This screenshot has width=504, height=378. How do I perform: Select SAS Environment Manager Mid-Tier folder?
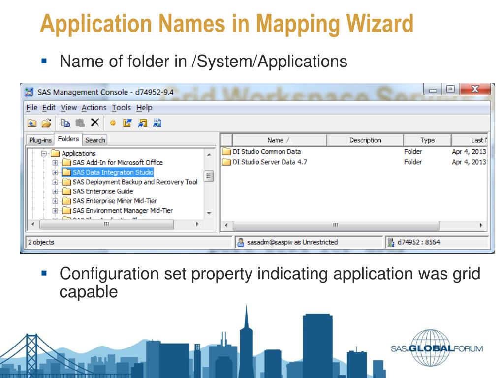tap(123, 211)
